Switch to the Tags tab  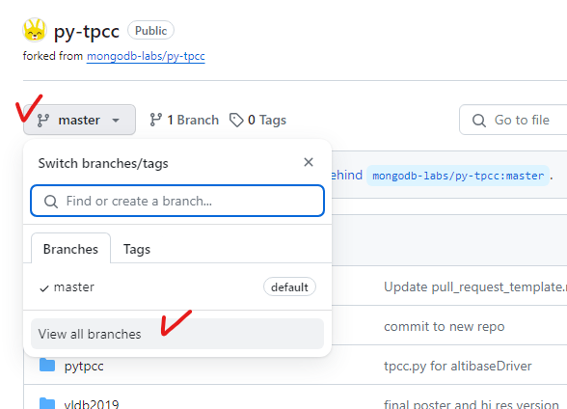(x=137, y=249)
